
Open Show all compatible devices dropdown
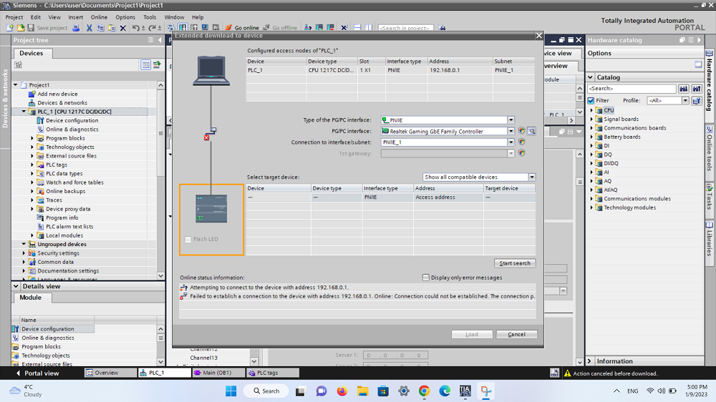pos(532,177)
